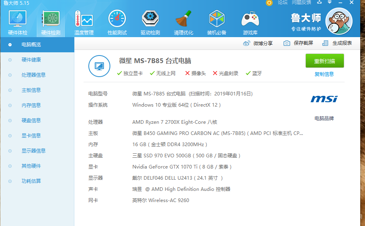Image resolution: width=365 pixels, height=226 pixels.
Task: Click the Windows 10 专业版 64位 value
Action: (x=176, y=105)
